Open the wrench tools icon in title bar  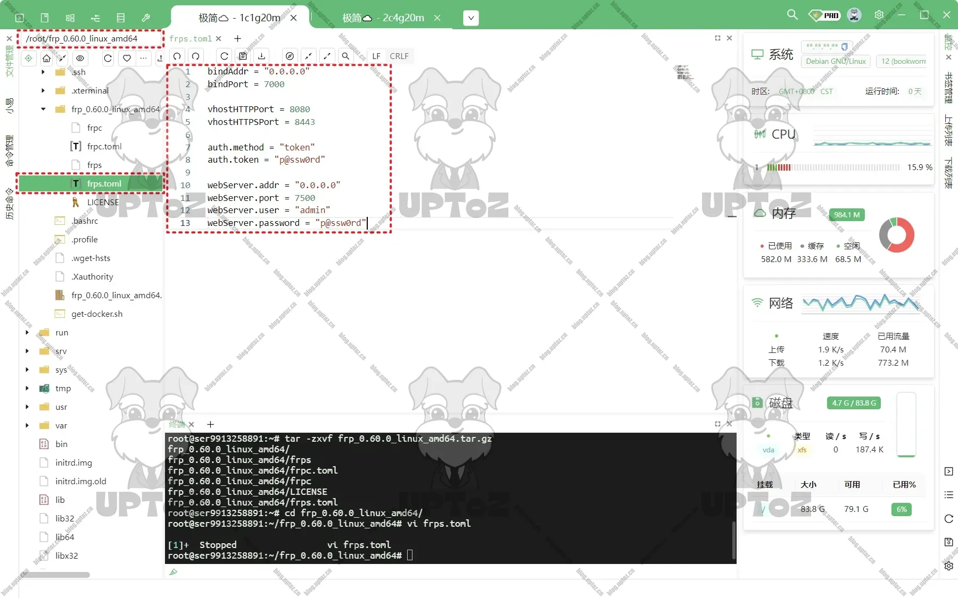click(x=146, y=18)
